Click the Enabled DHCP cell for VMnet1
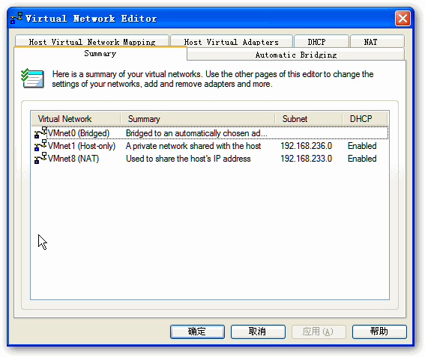 (362, 146)
